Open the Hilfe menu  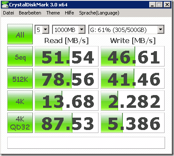click(x=70, y=13)
